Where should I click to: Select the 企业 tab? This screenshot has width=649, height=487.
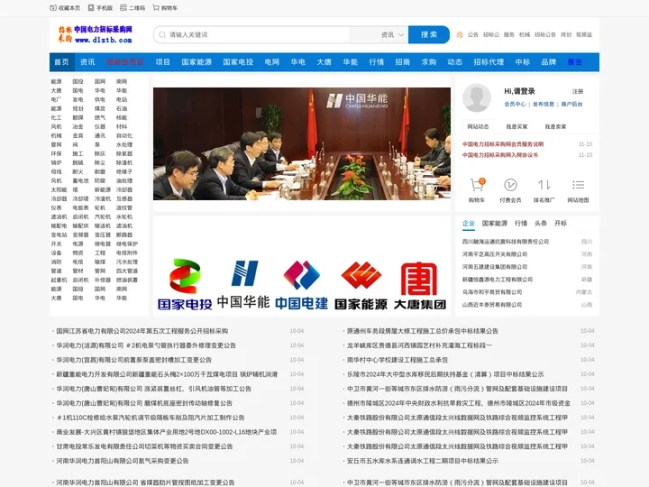(x=469, y=224)
